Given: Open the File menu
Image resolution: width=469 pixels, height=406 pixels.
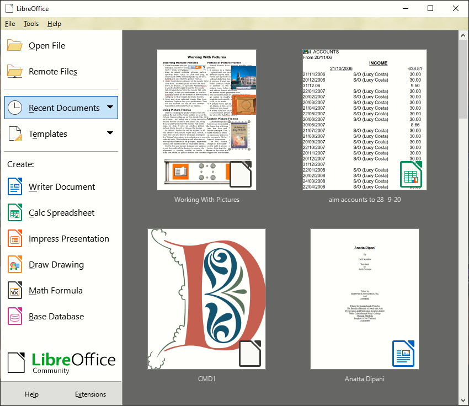Looking at the screenshot, I should pos(10,24).
